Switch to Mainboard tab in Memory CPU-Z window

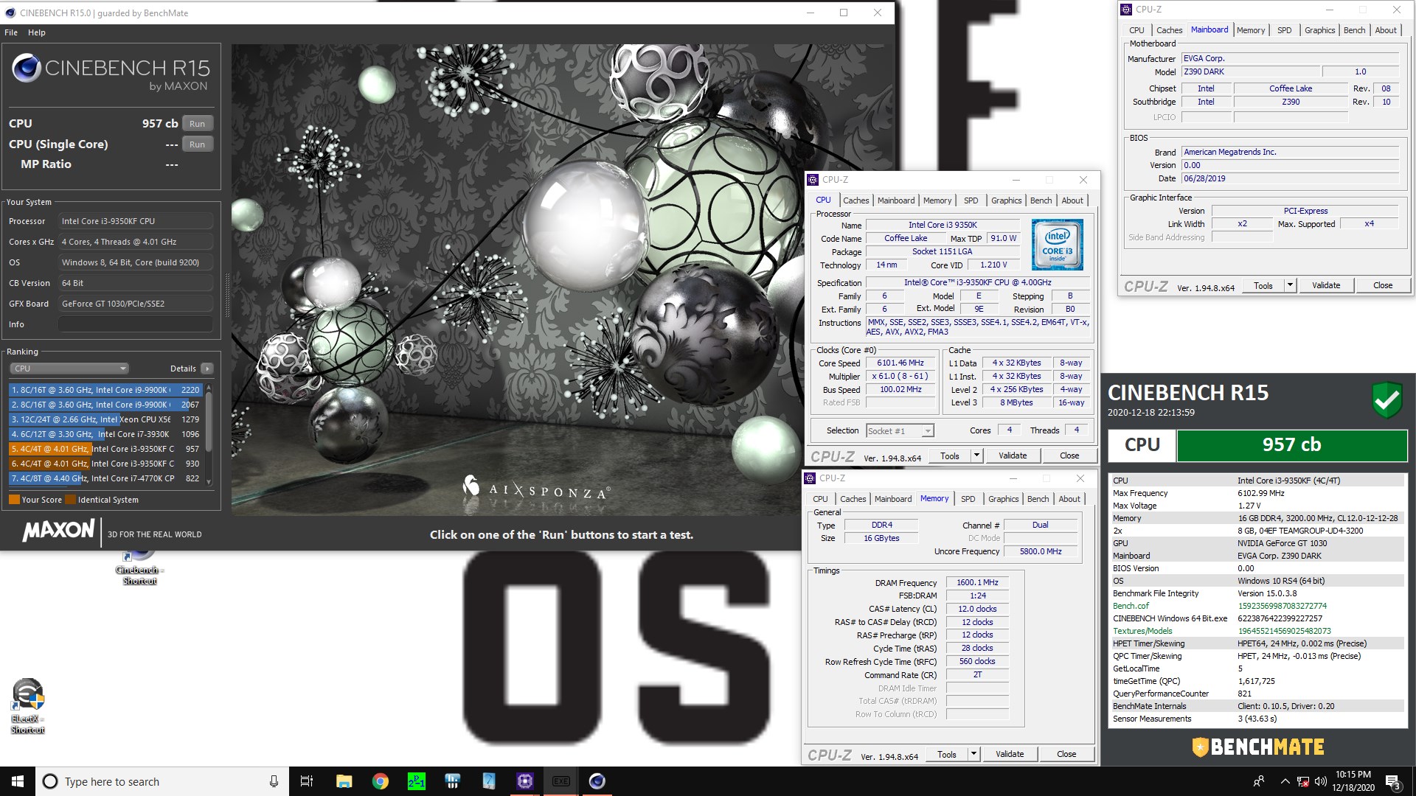coord(892,499)
